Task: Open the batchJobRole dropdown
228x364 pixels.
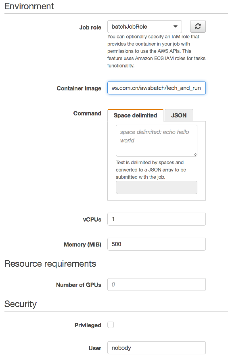Action: coord(144,27)
